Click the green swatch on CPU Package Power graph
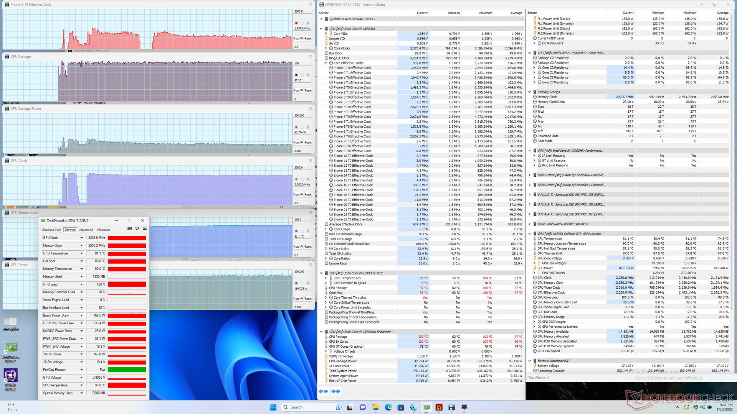 pos(296,127)
